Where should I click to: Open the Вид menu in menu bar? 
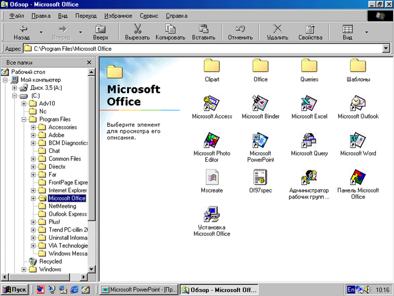point(63,16)
